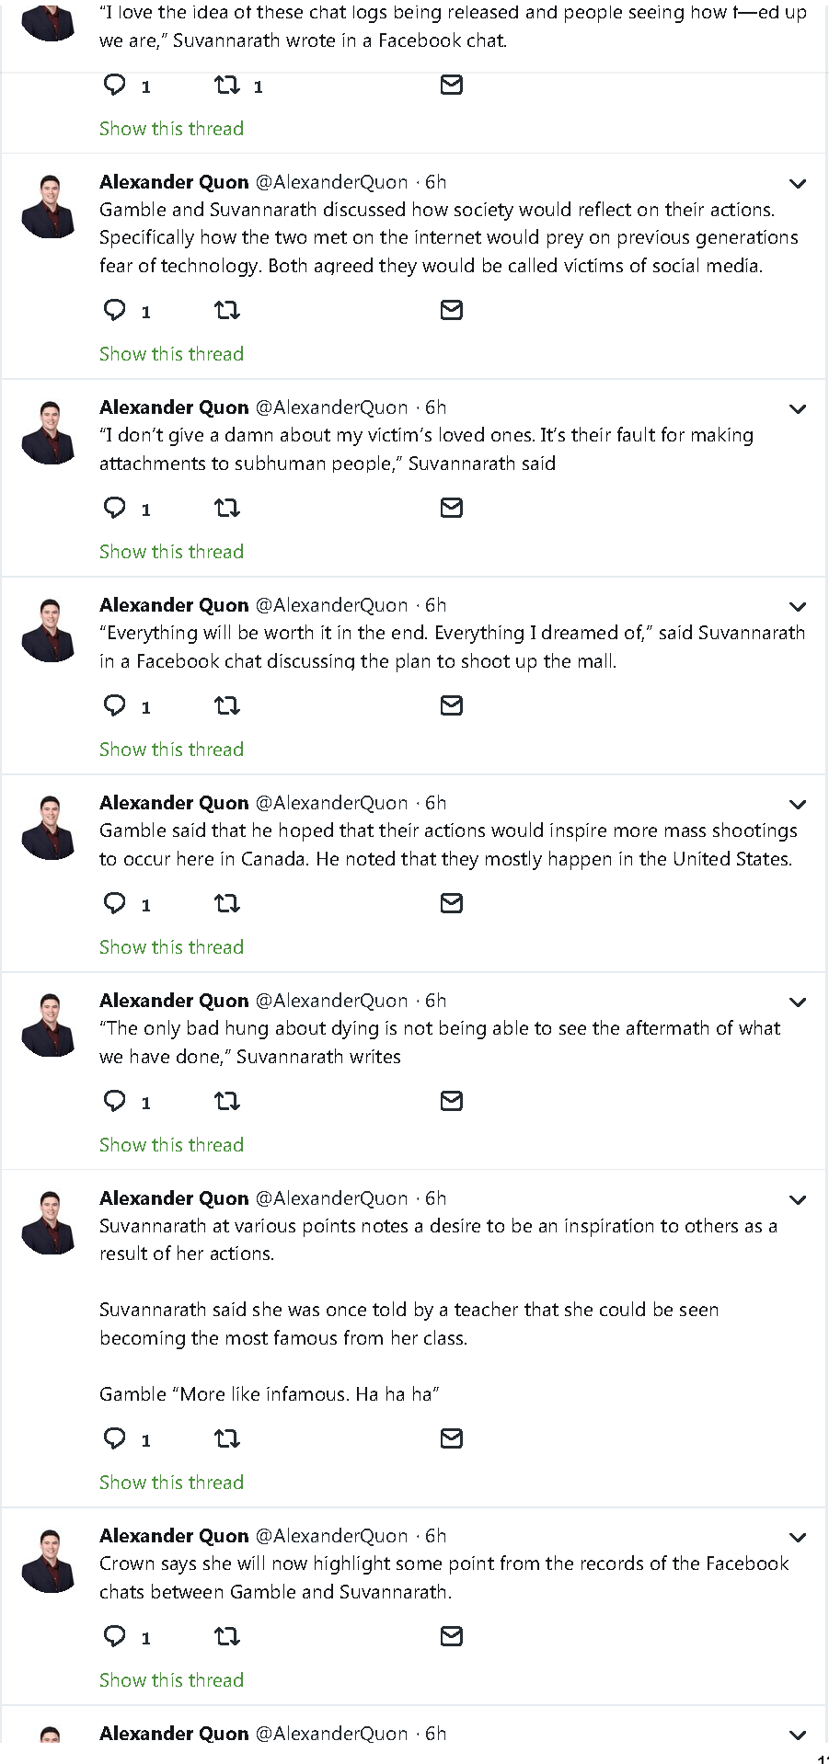Open the @AlexanderQuon handle on the "Gamble said that he hoped" tweet
The height and width of the screenshot is (1764, 829).
[x=331, y=803]
